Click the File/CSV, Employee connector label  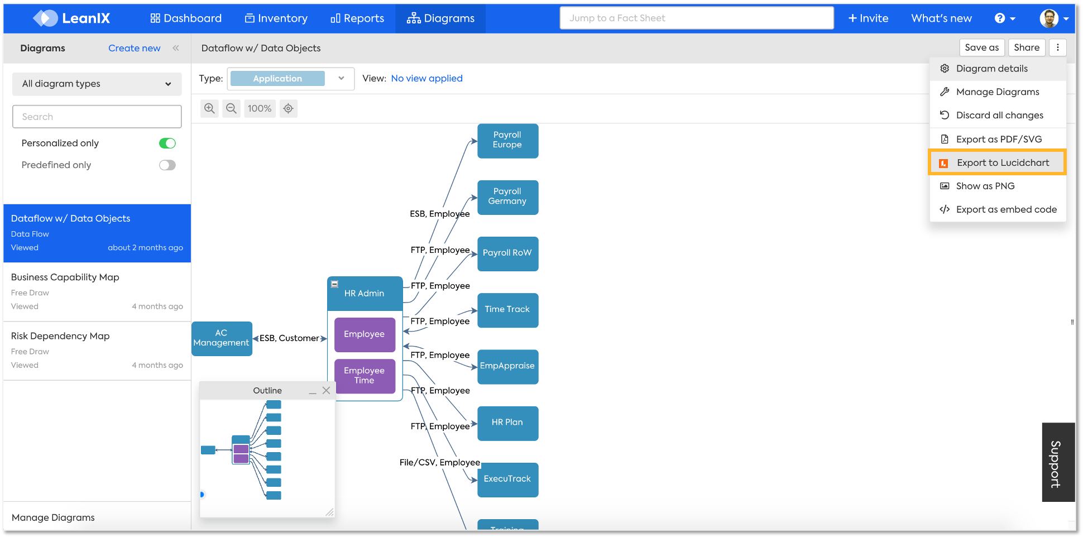coord(440,463)
